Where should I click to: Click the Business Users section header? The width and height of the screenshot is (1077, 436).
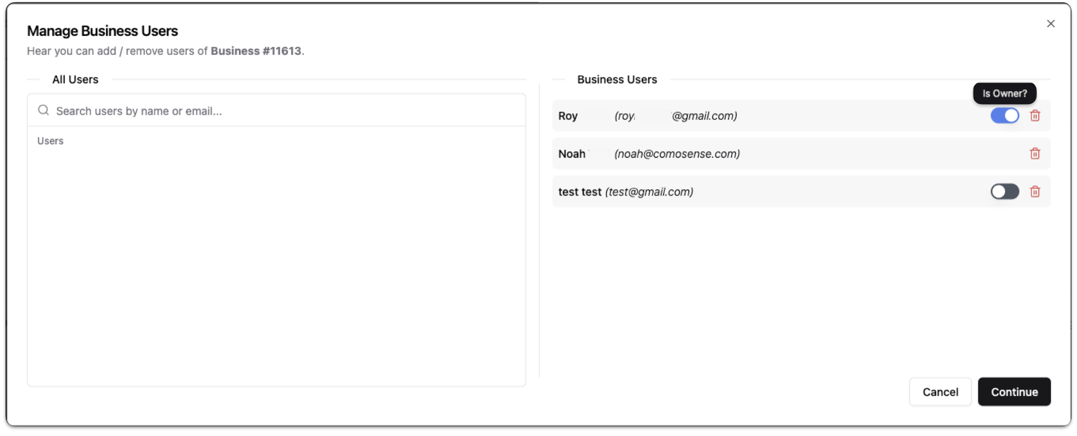(x=617, y=79)
